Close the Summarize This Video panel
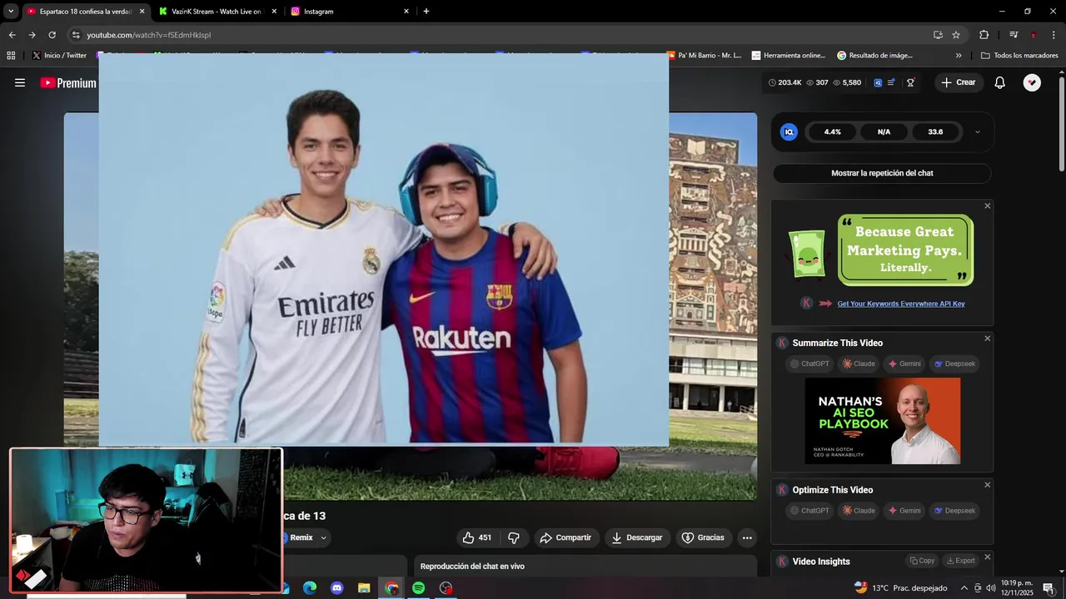 click(x=988, y=339)
